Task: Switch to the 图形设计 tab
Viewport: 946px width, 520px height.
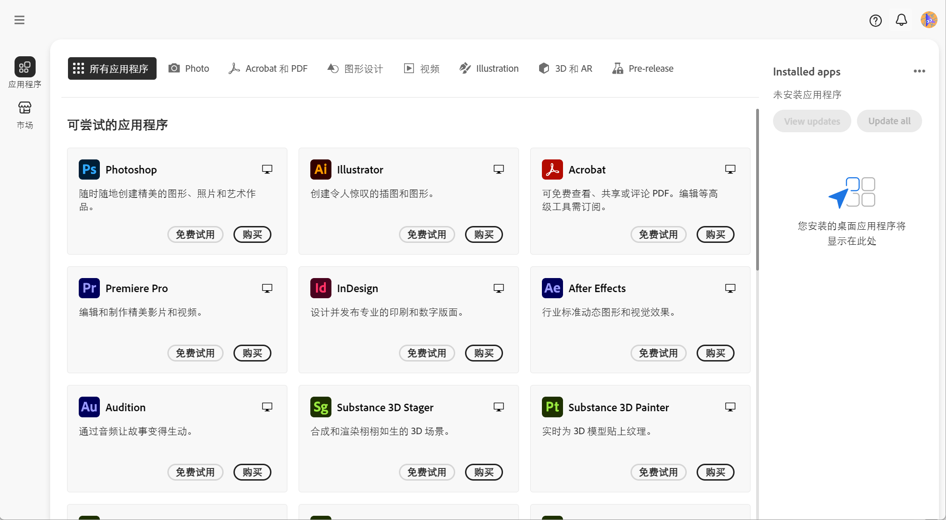Action: point(355,68)
